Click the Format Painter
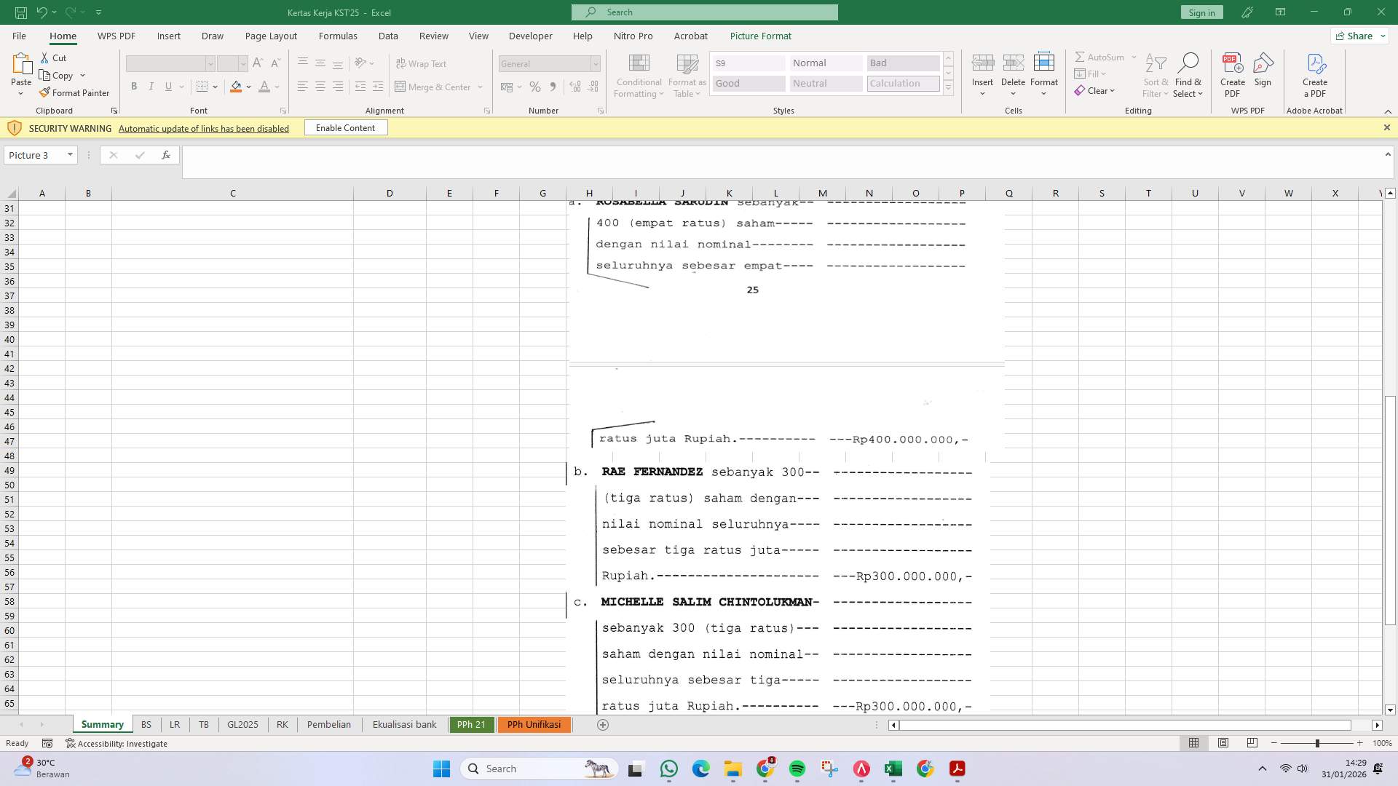The image size is (1398, 786). click(x=75, y=92)
